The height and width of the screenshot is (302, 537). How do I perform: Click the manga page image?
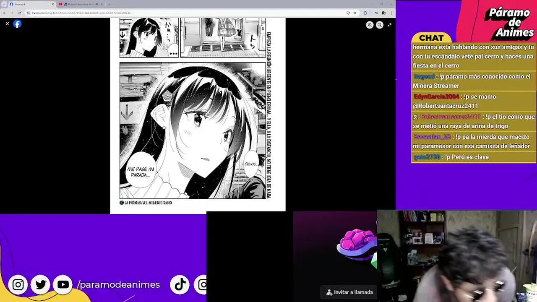coord(198,115)
